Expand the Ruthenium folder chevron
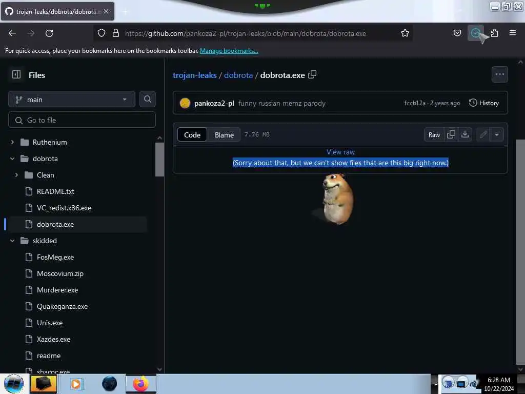The image size is (525, 394). [12, 142]
